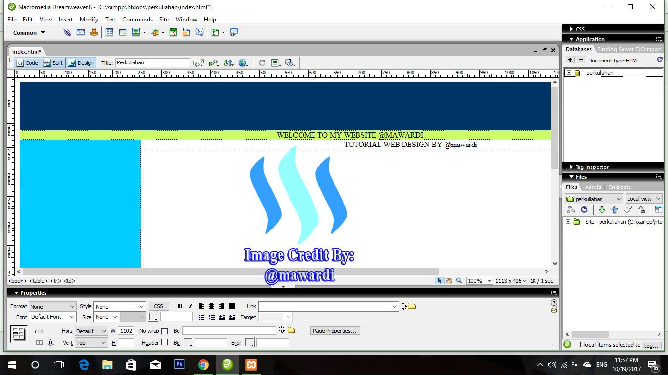Justify text in Properties
The image size is (668, 375).
point(232,306)
